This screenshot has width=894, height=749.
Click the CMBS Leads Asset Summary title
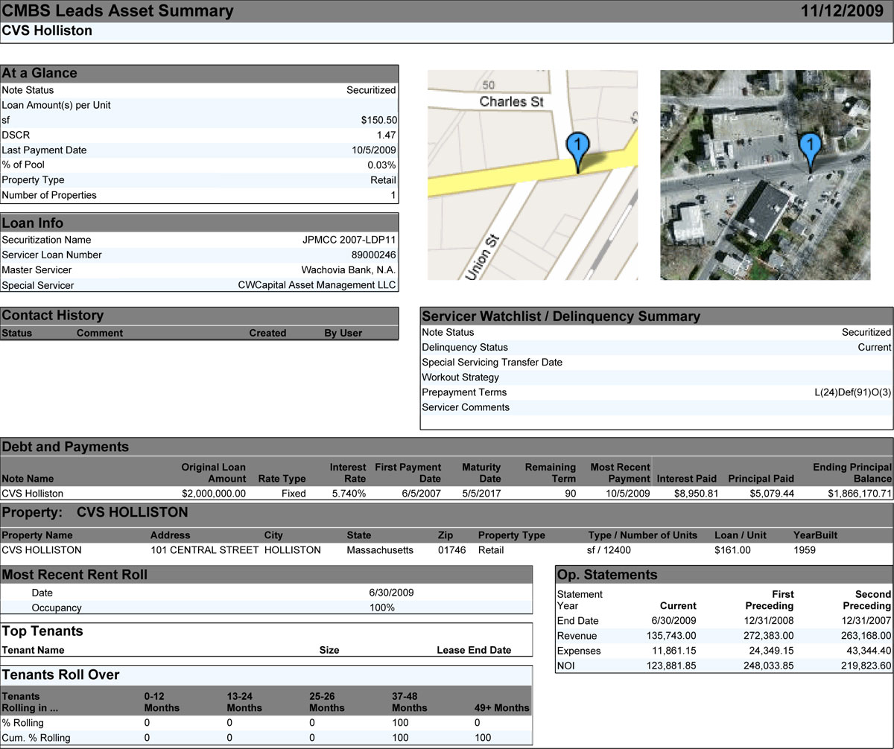click(118, 11)
